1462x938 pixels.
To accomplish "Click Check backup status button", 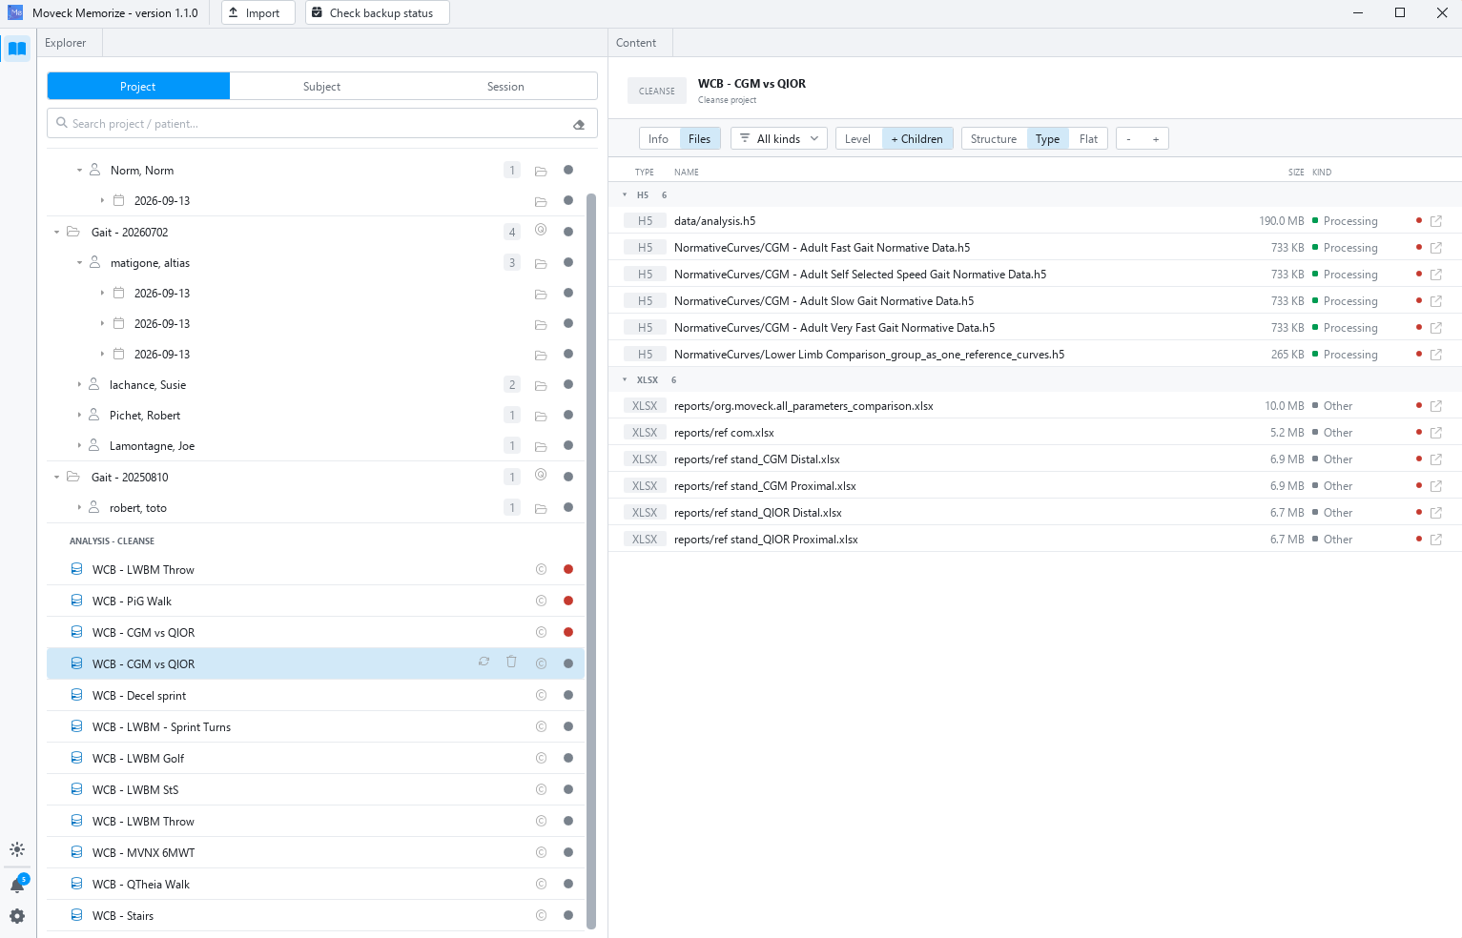I will [x=378, y=13].
